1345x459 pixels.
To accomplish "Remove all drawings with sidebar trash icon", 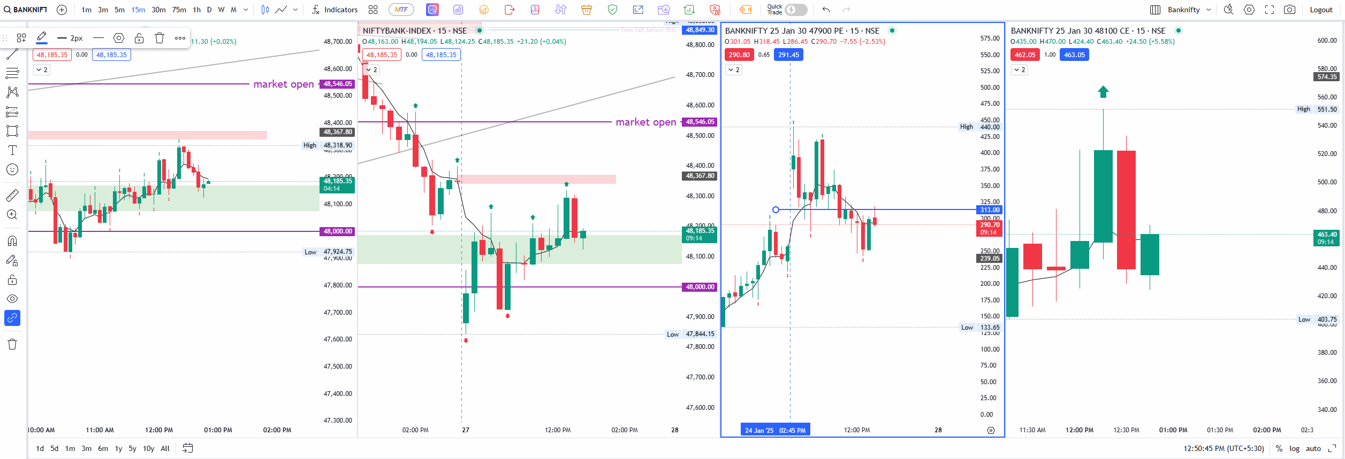I will click(x=12, y=344).
